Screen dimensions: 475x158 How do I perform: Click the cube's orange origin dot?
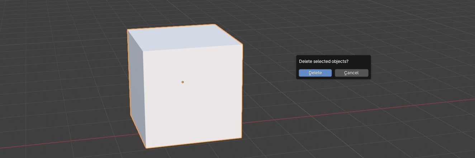(x=183, y=82)
